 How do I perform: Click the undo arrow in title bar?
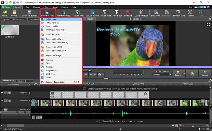(x=17, y=2)
